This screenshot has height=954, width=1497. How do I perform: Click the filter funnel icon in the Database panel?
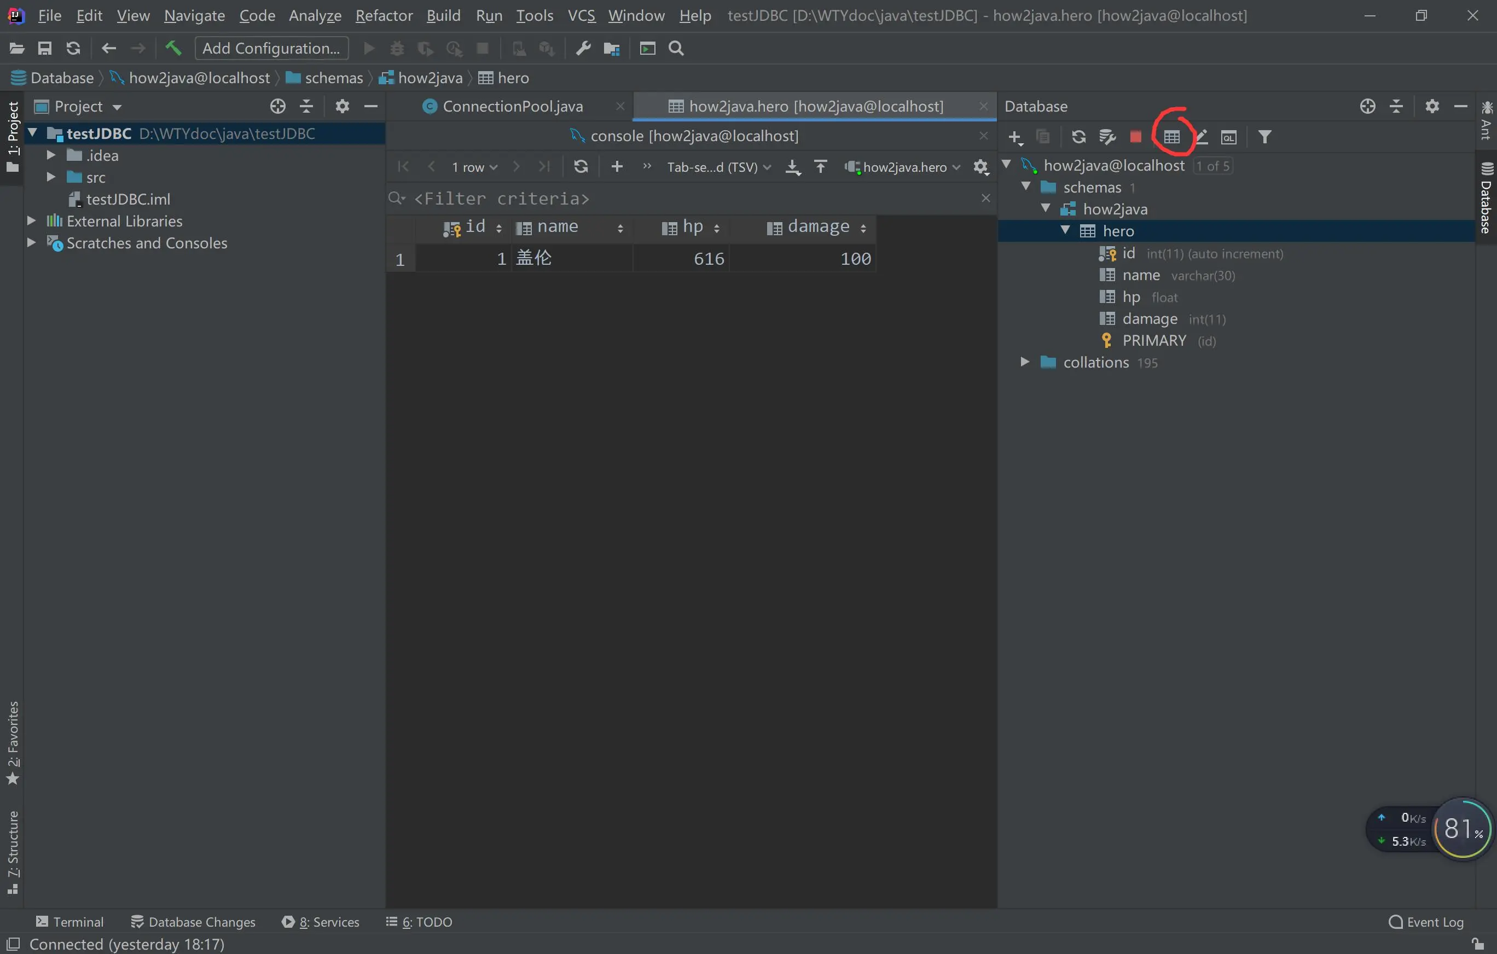[1264, 137]
